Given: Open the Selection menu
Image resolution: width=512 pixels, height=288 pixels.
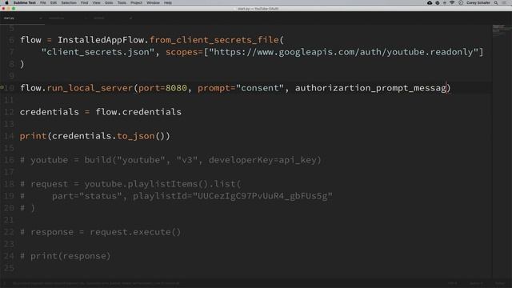Looking at the screenshot, I should (x=69, y=2).
